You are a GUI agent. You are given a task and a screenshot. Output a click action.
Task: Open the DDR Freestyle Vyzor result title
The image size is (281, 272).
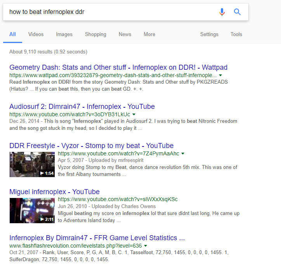[91, 146]
